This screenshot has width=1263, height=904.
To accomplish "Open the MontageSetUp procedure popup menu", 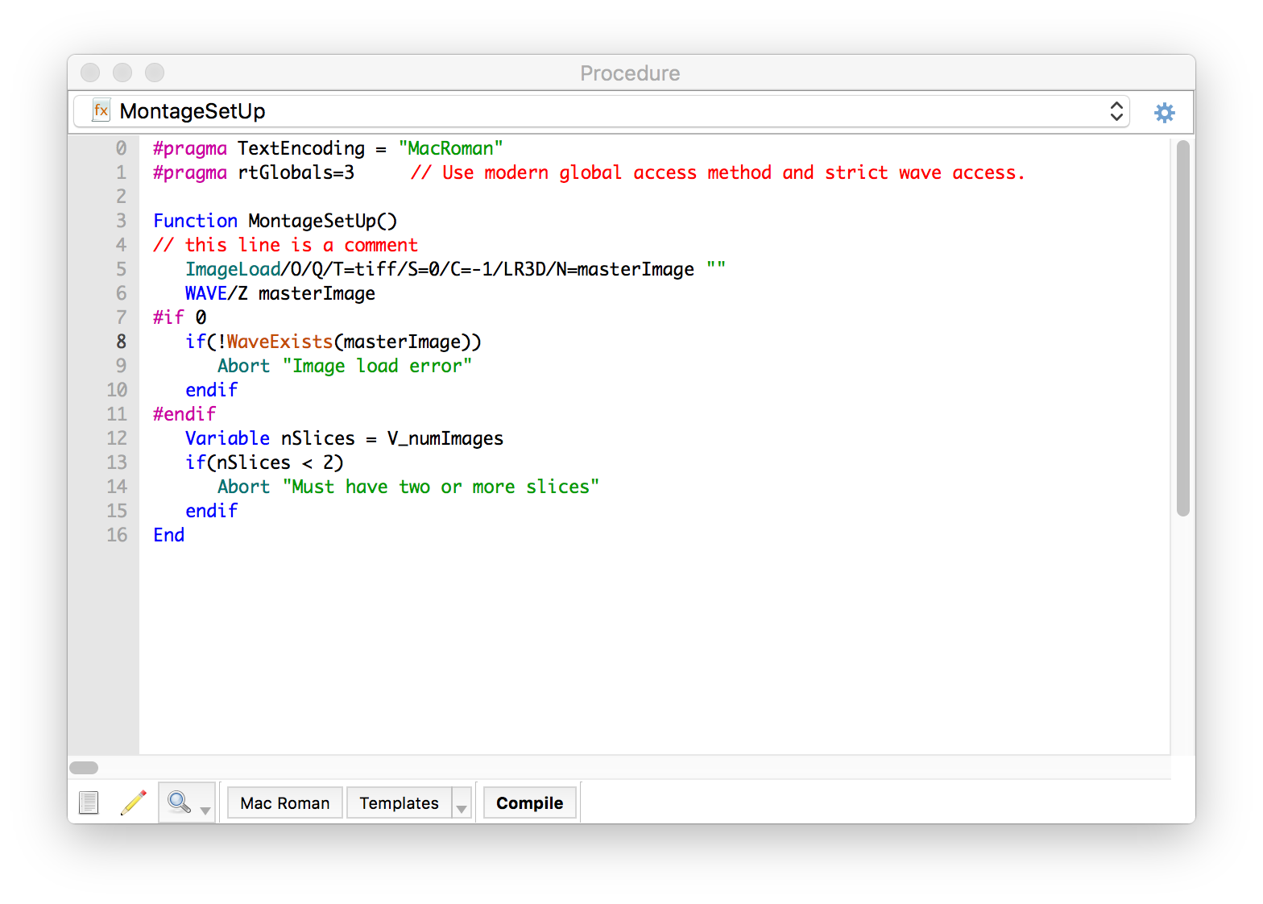I will pos(601,111).
